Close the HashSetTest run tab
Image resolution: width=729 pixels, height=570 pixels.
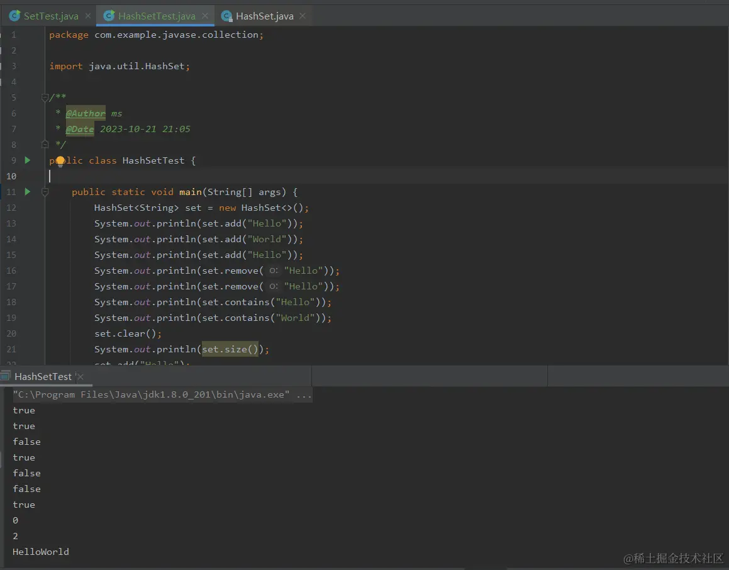tap(80, 377)
